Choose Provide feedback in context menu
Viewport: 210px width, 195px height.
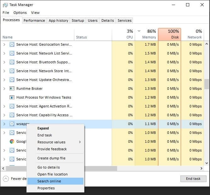point(55,149)
